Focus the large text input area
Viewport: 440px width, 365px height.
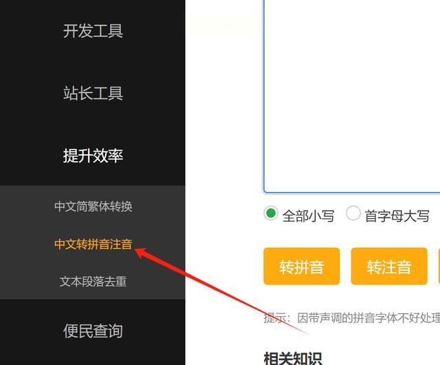[x=351, y=96]
